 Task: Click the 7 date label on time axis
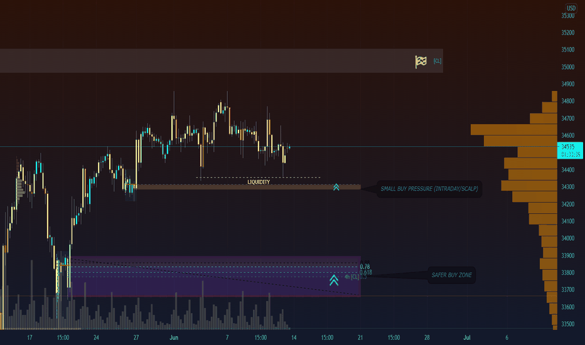click(227, 337)
